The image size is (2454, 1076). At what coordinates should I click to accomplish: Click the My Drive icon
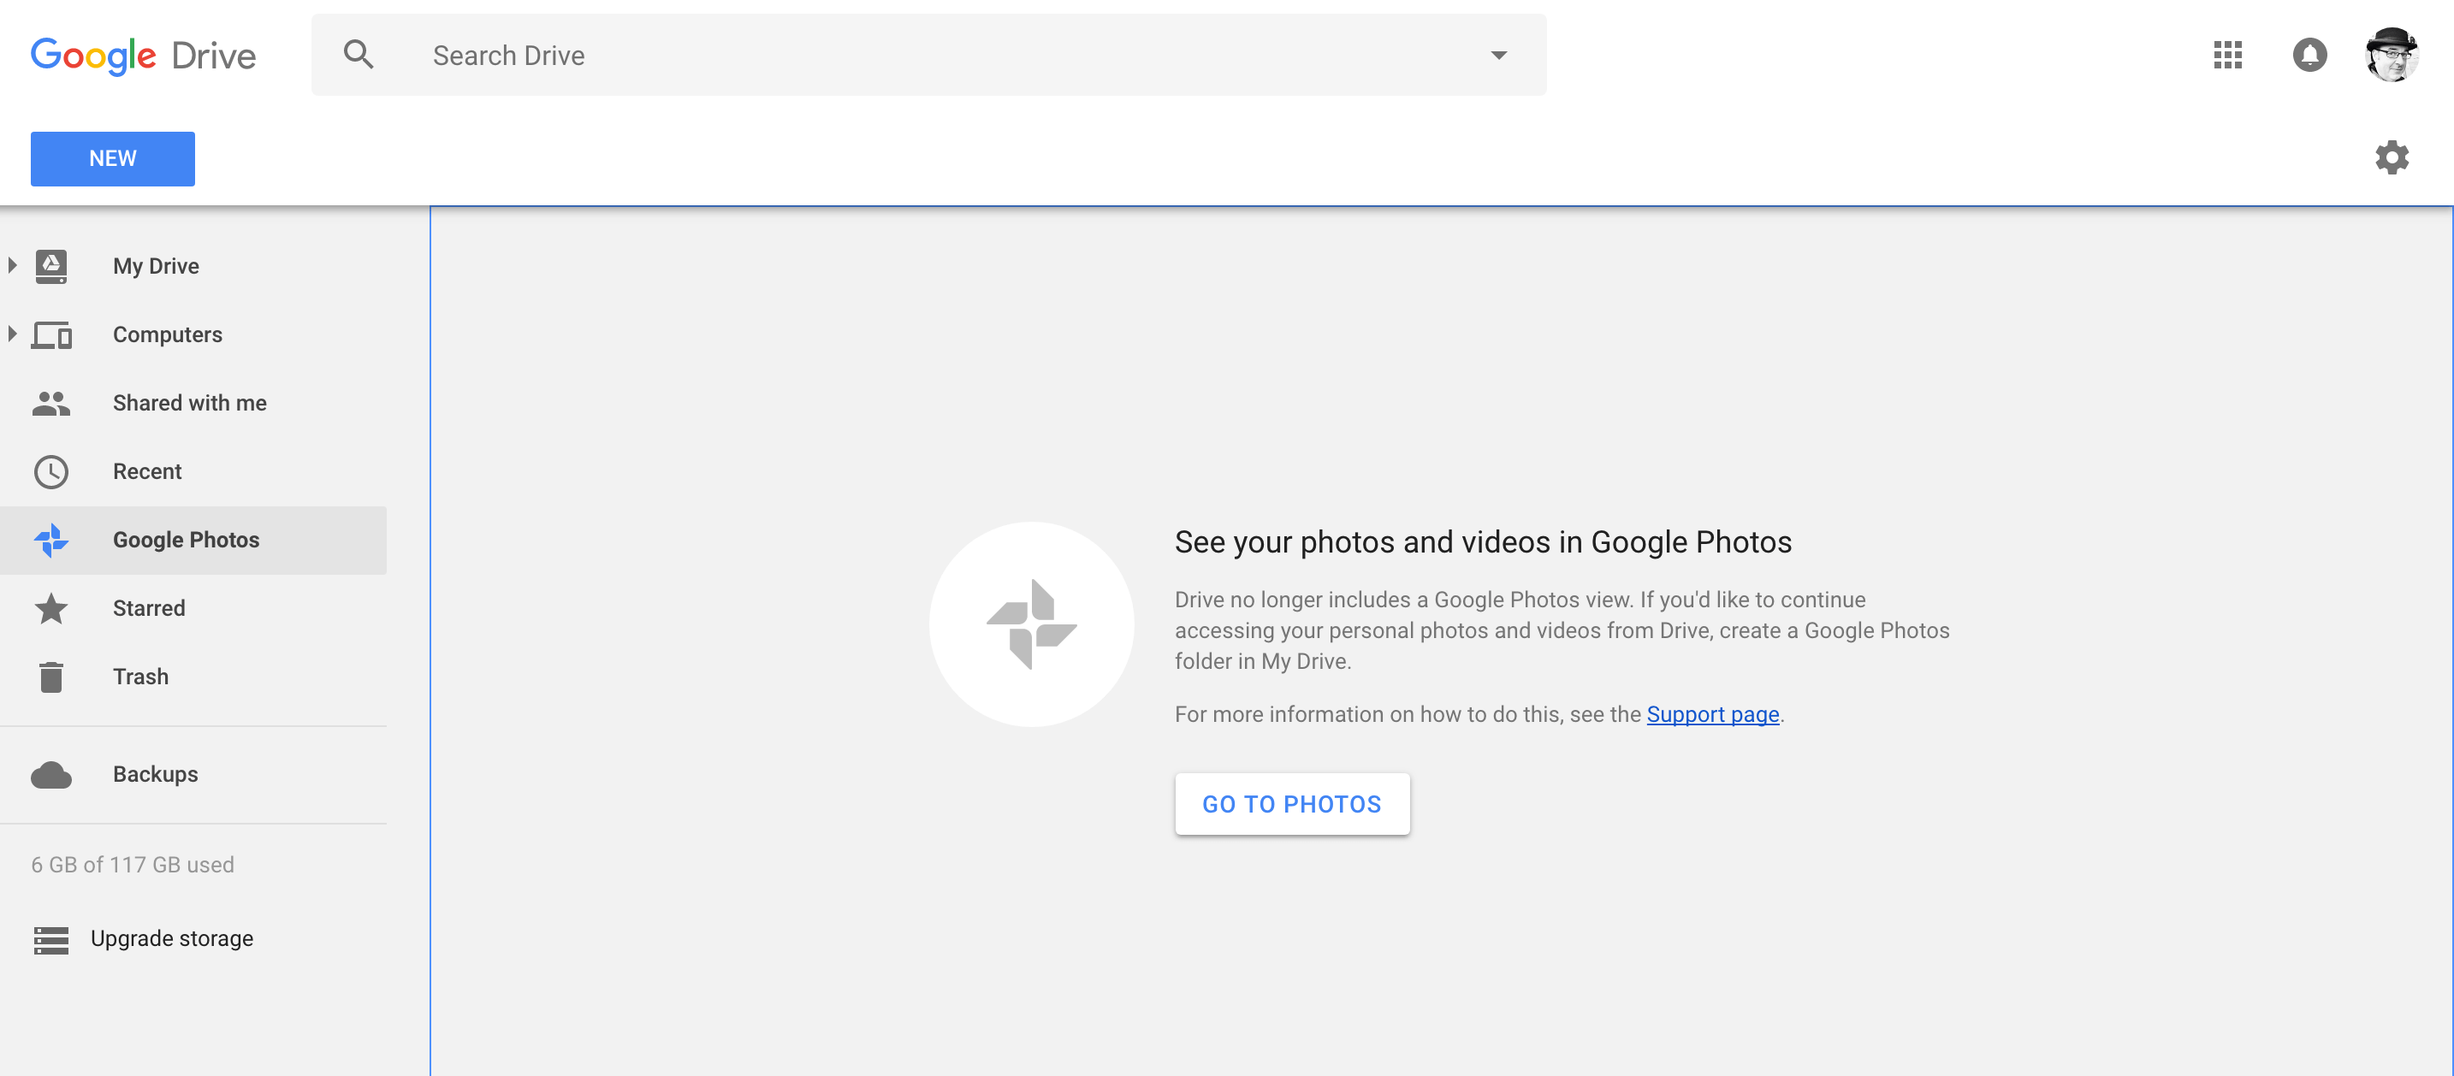[x=51, y=266]
